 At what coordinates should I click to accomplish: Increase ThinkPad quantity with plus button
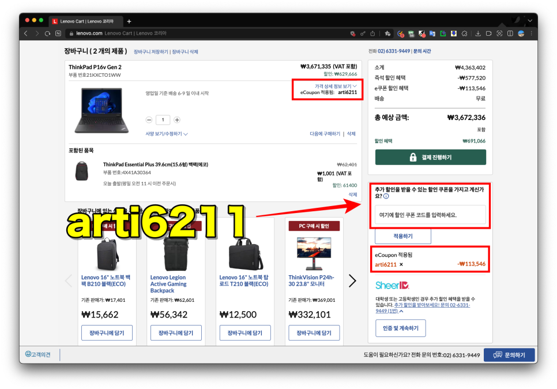coord(177,120)
